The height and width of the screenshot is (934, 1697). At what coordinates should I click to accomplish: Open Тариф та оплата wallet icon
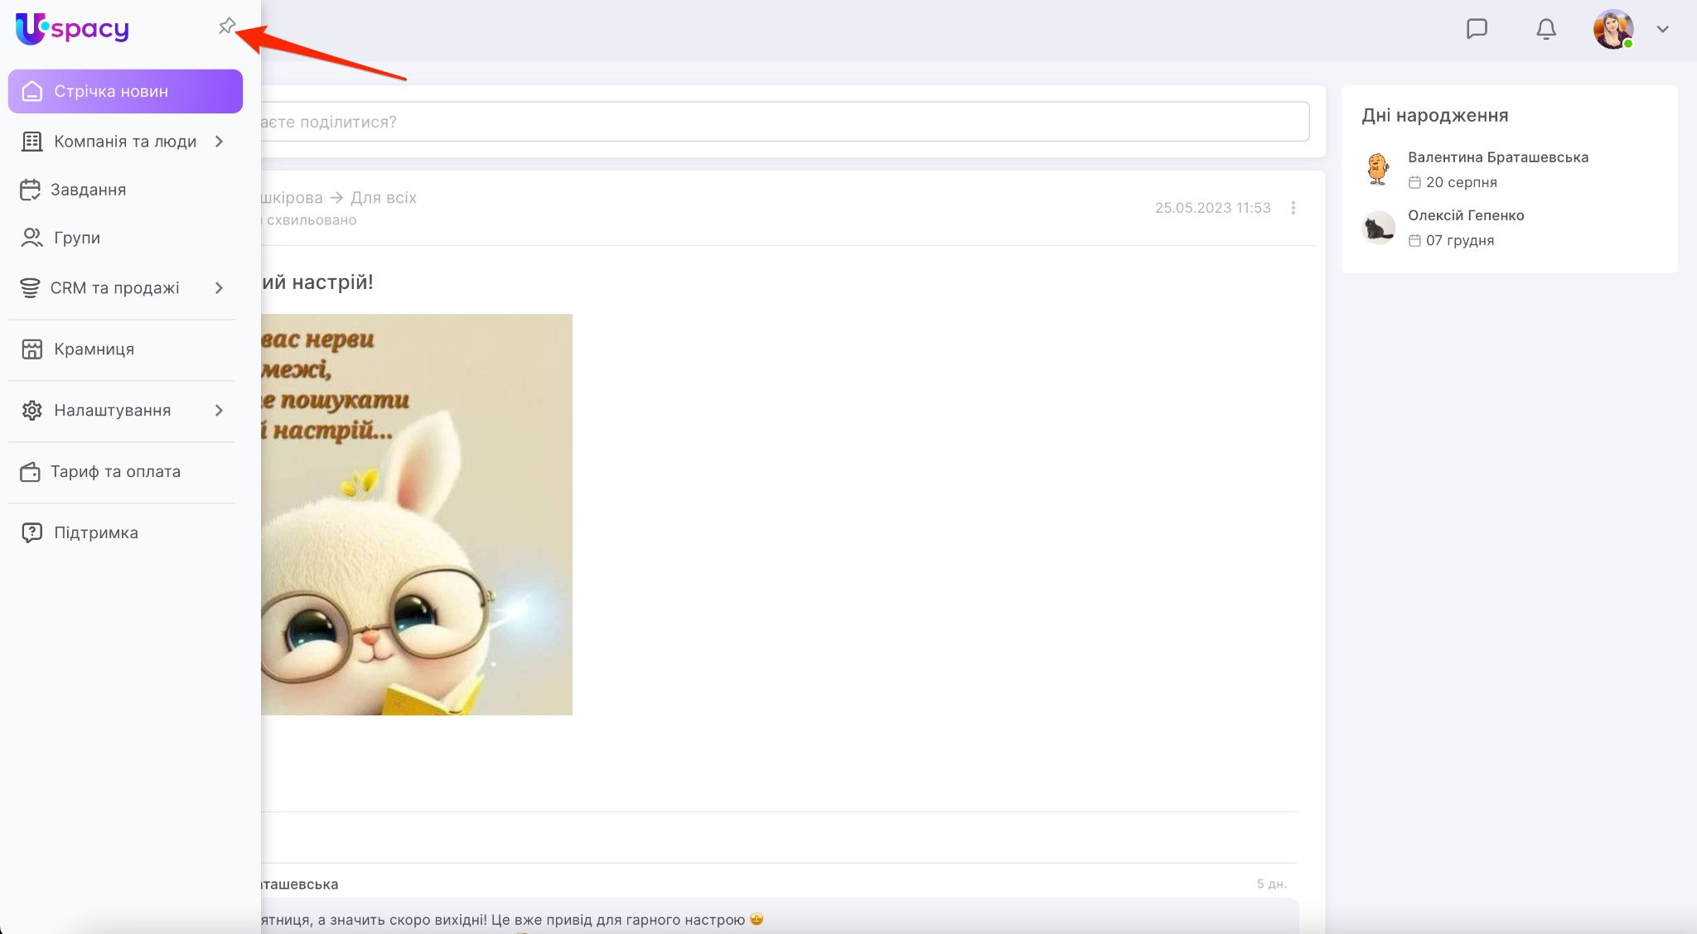tap(31, 472)
